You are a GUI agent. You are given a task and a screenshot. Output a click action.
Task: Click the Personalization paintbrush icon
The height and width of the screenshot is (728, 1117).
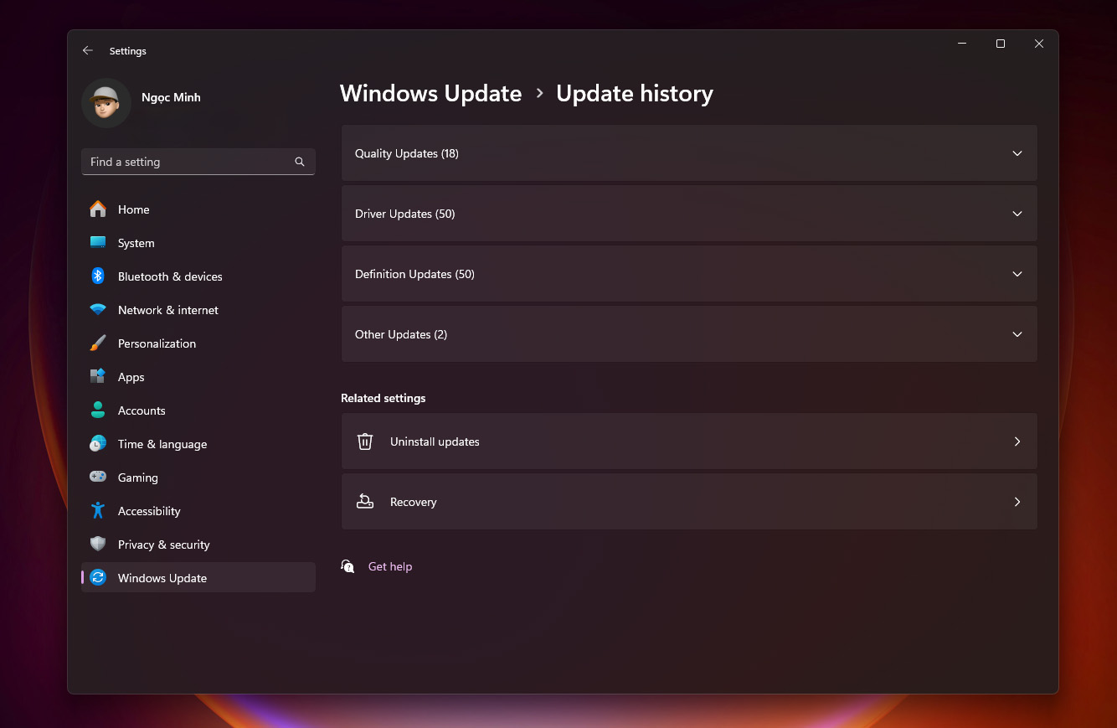98,343
